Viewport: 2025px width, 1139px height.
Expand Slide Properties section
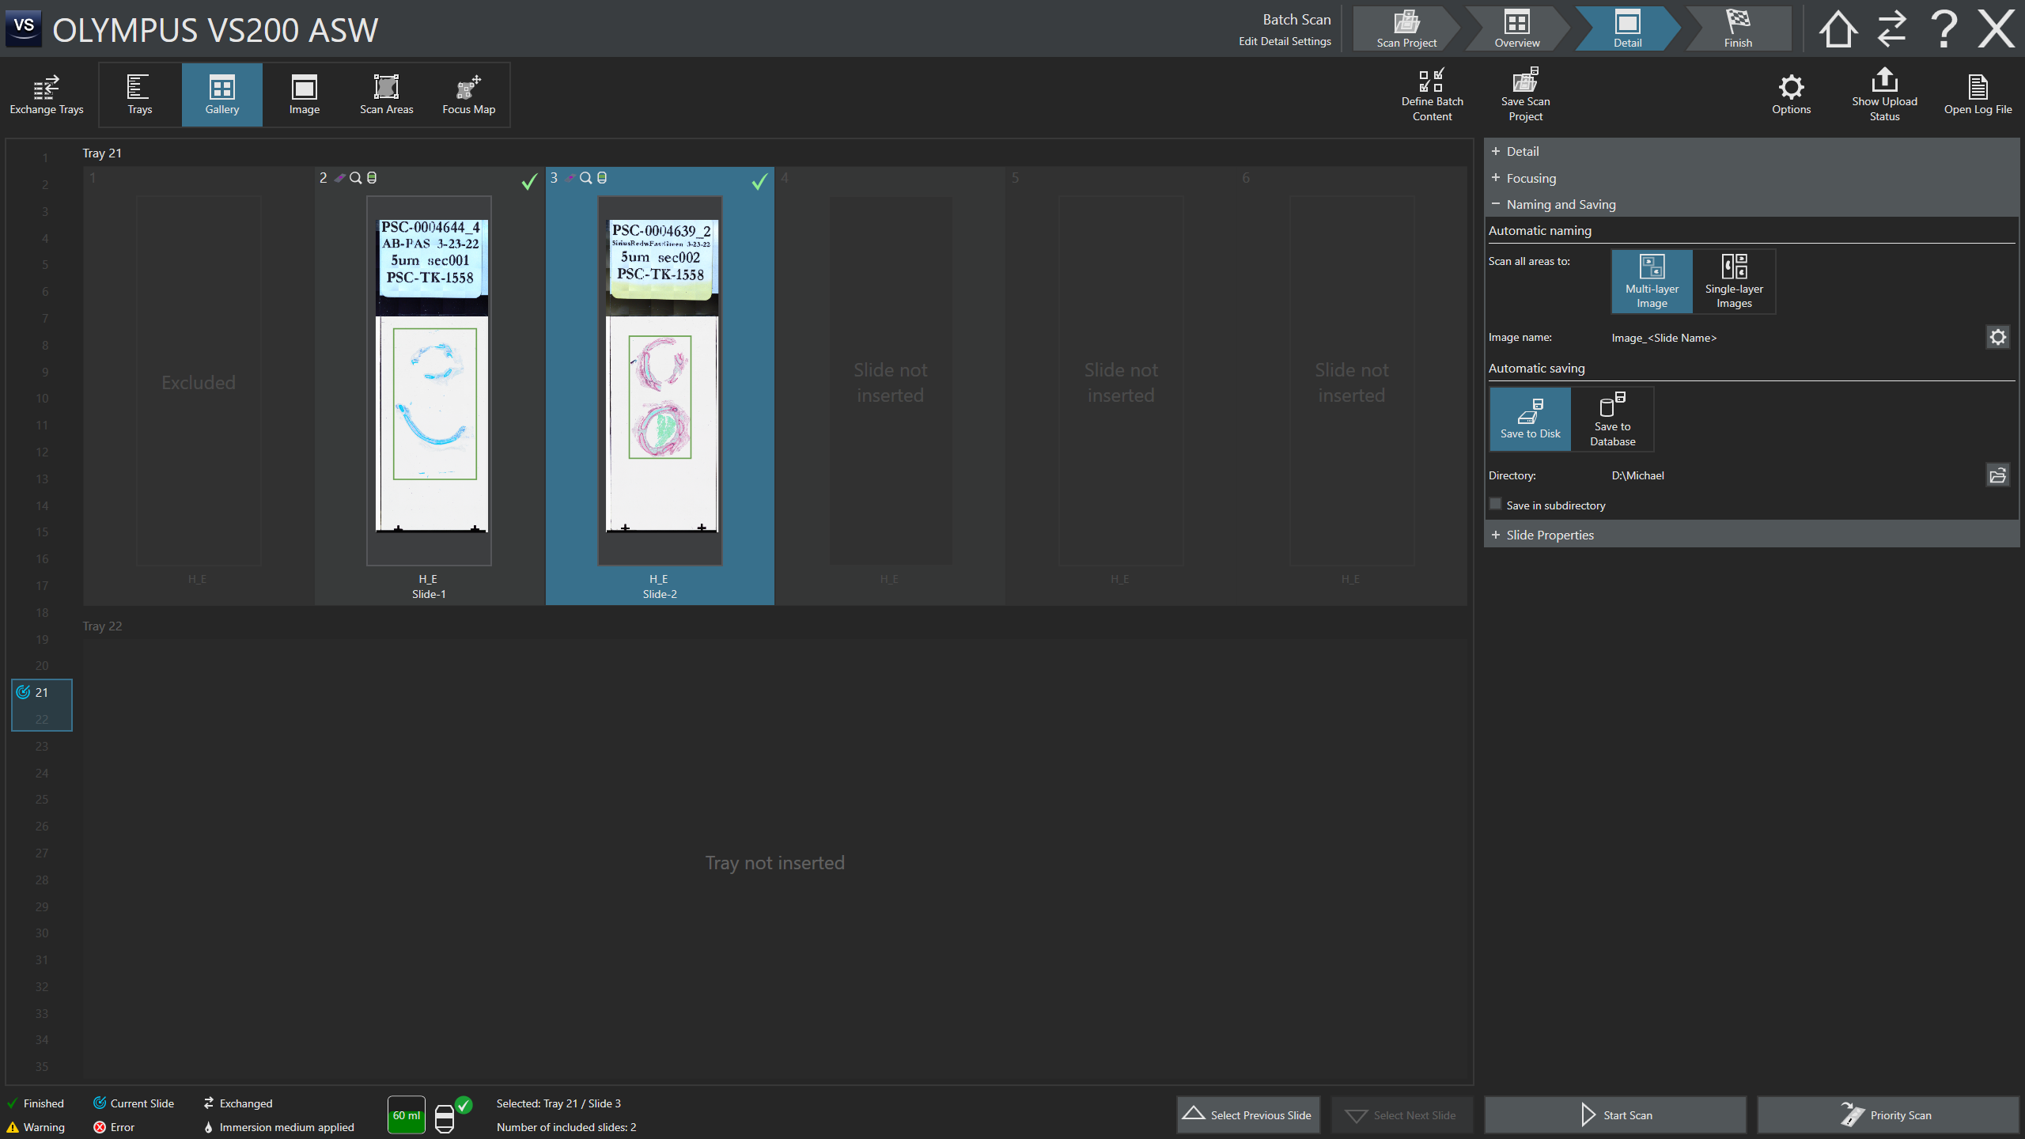point(1549,535)
